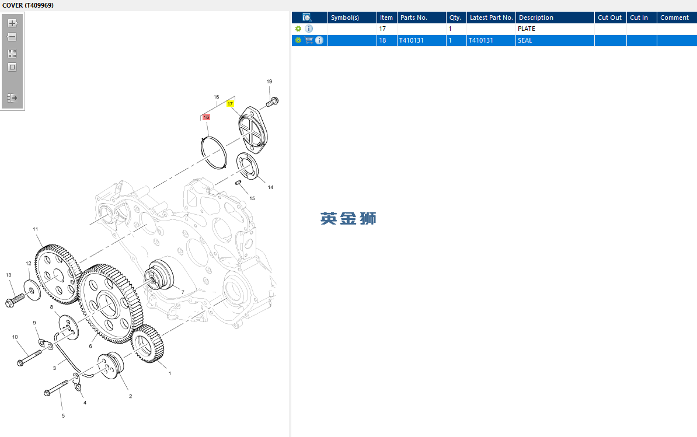This screenshot has height=437, width=697.
Task: Sort by Latest Part No. column header
Action: pos(491,18)
